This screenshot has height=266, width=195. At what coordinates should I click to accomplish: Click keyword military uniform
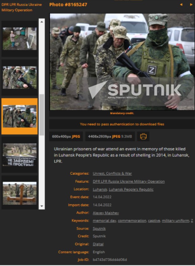tap(175, 220)
